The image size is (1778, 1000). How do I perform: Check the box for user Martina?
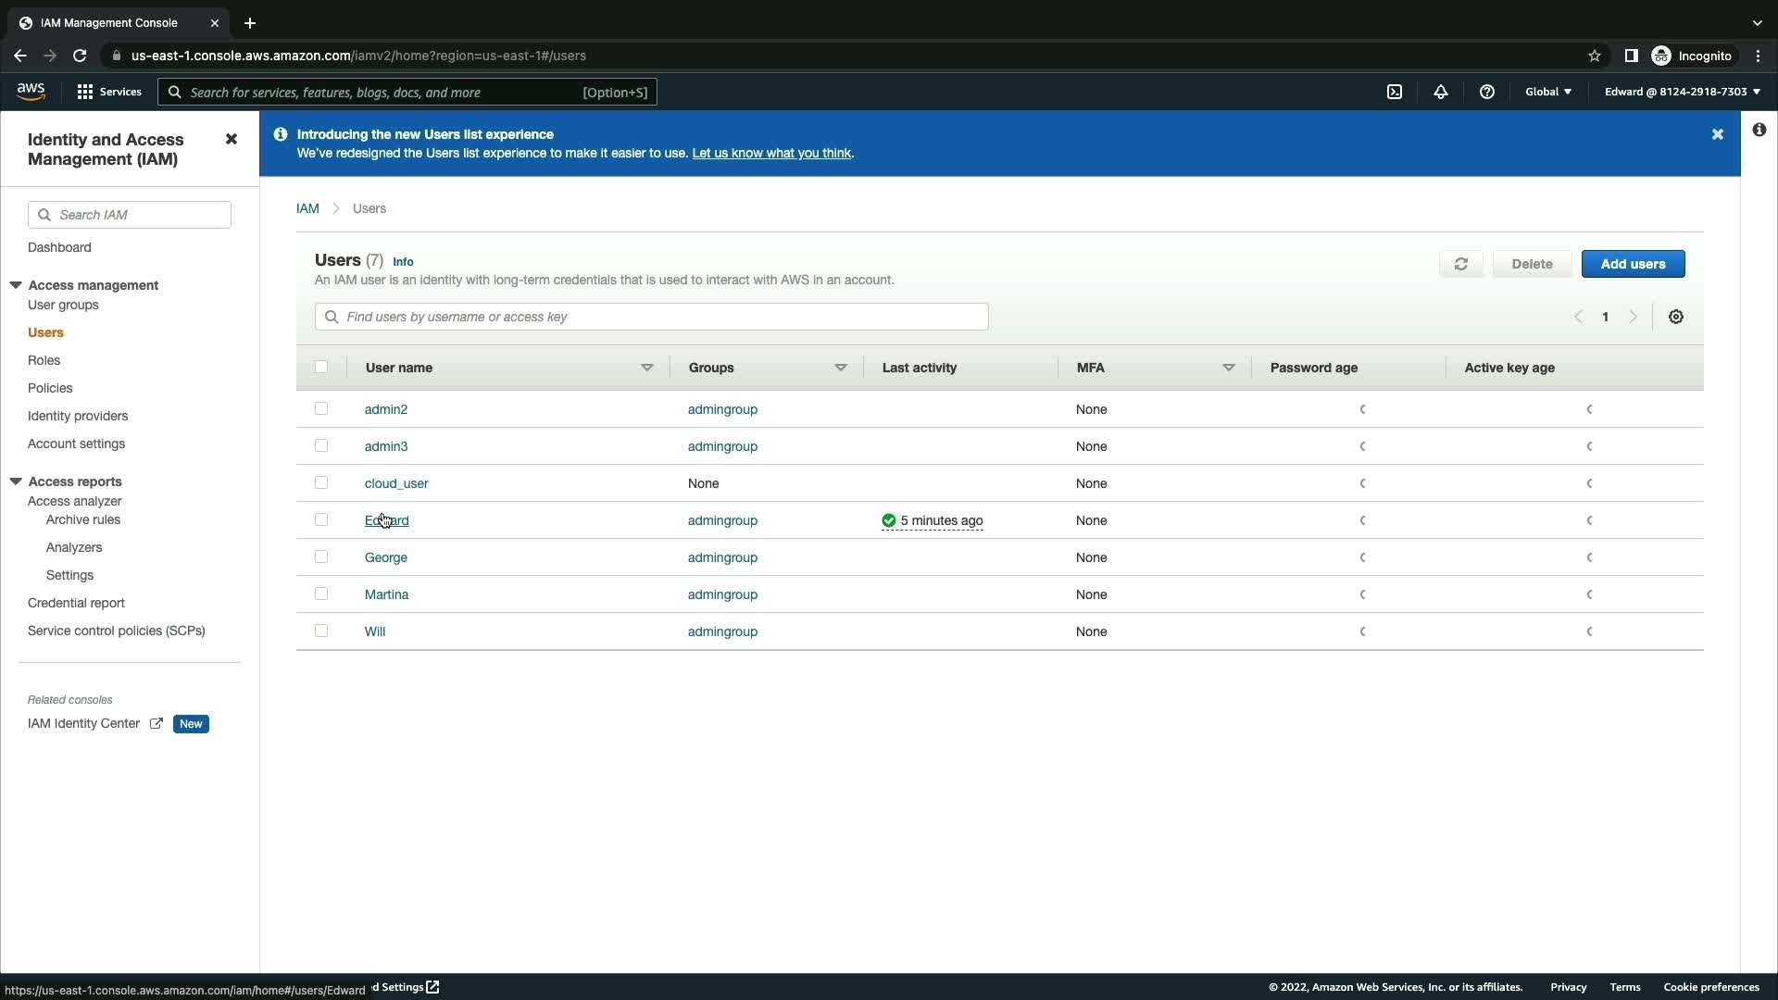pos(321,594)
